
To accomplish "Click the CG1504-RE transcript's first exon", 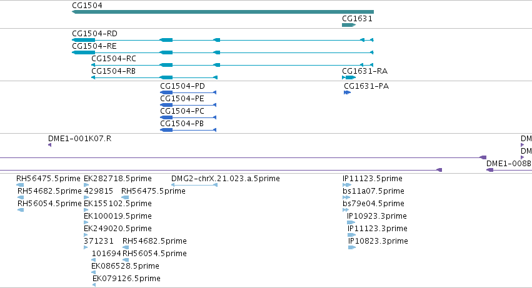I will click(x=84, y=52).
